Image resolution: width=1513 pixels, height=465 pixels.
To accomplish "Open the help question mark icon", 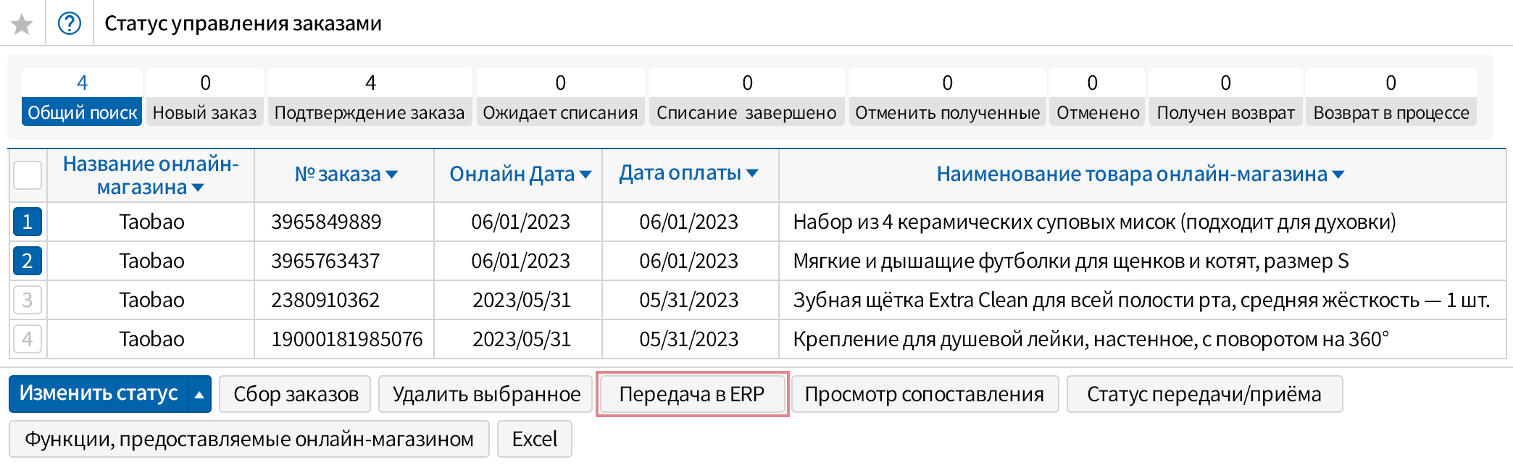I will [70, 24].
